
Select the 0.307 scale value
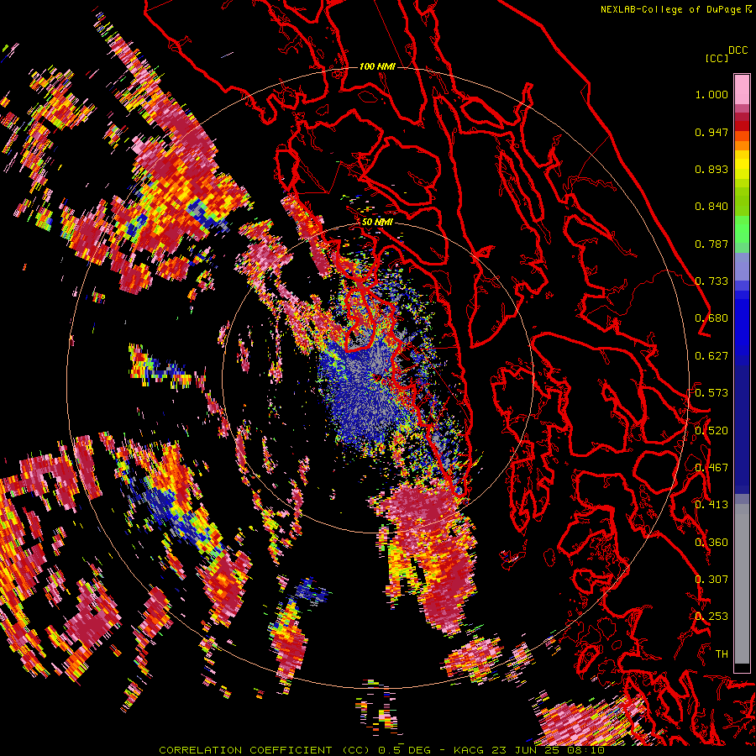click(x=711, y=580)
